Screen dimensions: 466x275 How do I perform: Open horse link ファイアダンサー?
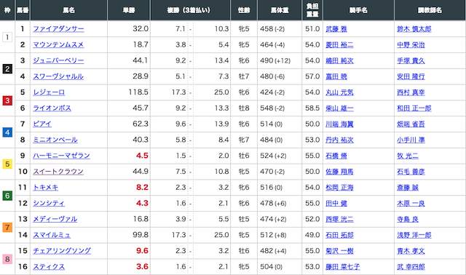pos(58,29)
